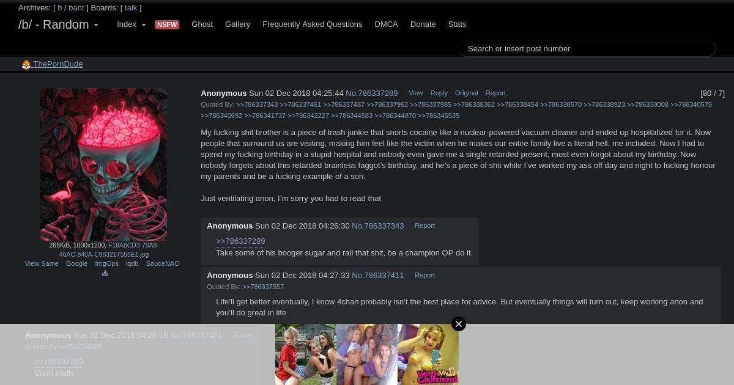734x385 pixels.
Task: Click the NSFW badge
Action: pyautogui.click(x=167, y=24)
